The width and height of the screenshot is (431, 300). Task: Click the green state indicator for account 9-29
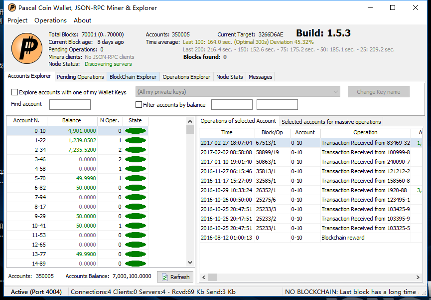135,216
